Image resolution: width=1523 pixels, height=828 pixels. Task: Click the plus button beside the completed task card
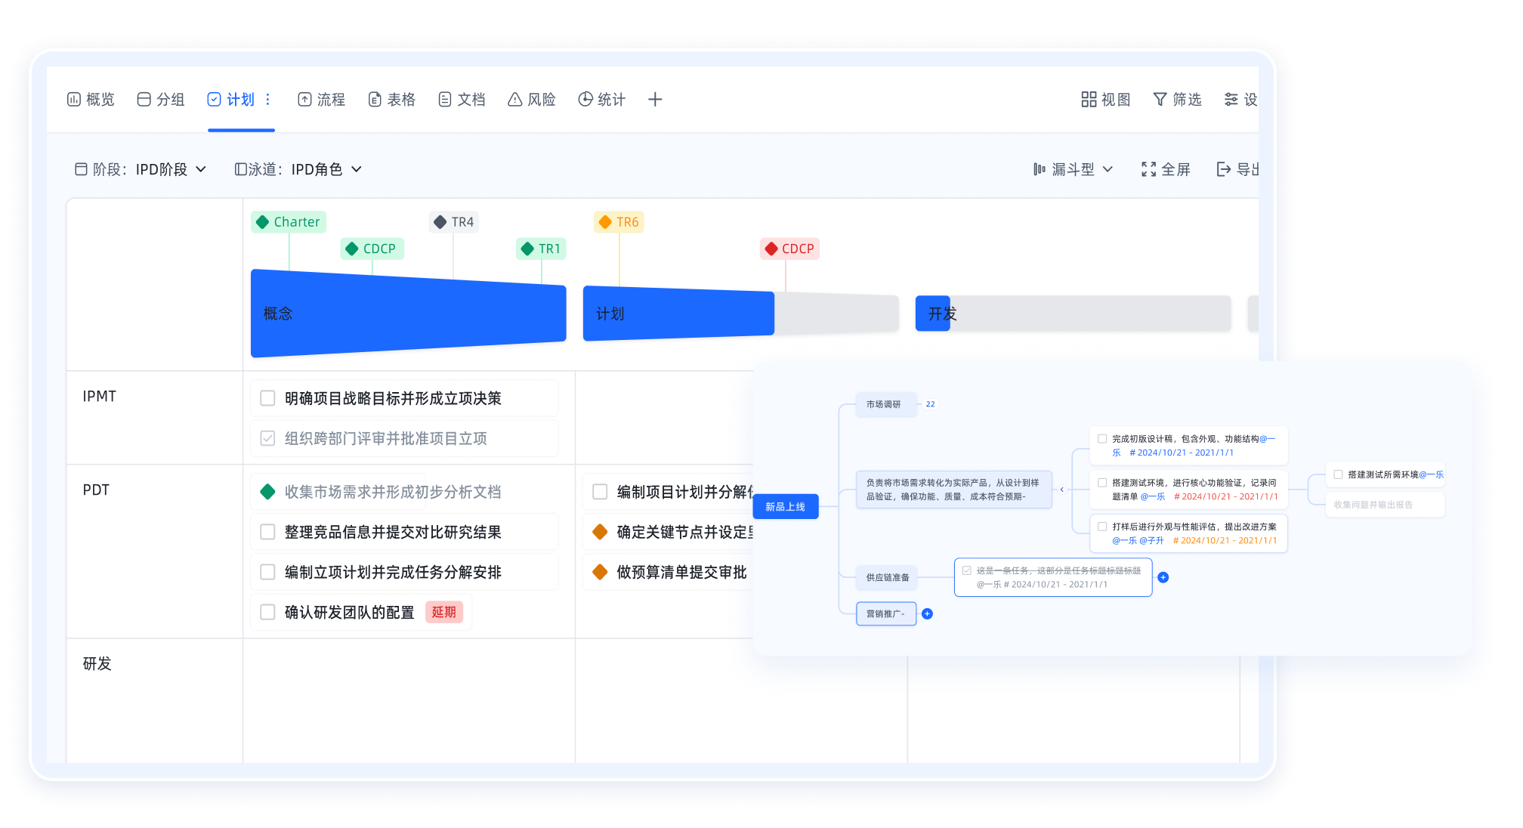click(1163, 577)
